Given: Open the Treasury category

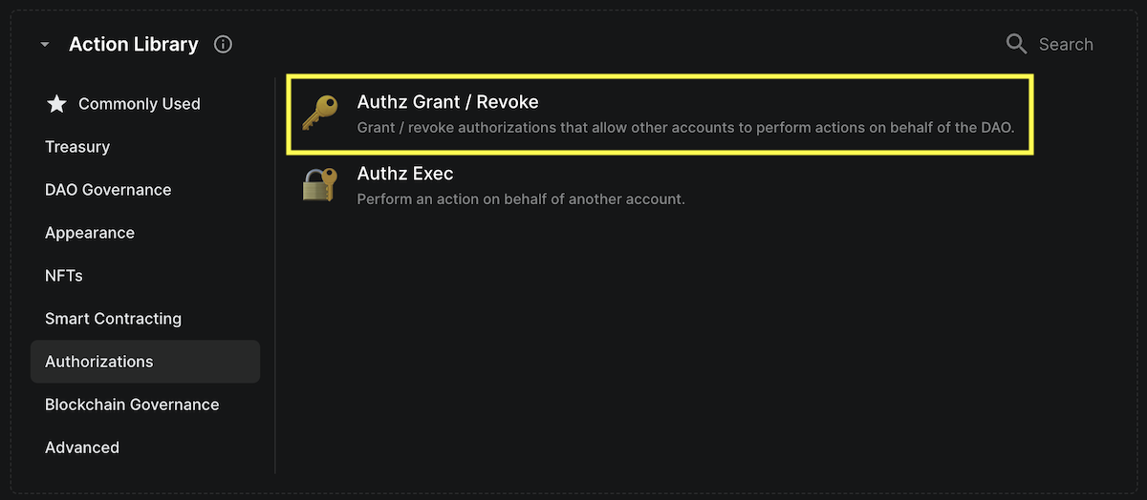Looking at the screenshot, I should [77, 147].
